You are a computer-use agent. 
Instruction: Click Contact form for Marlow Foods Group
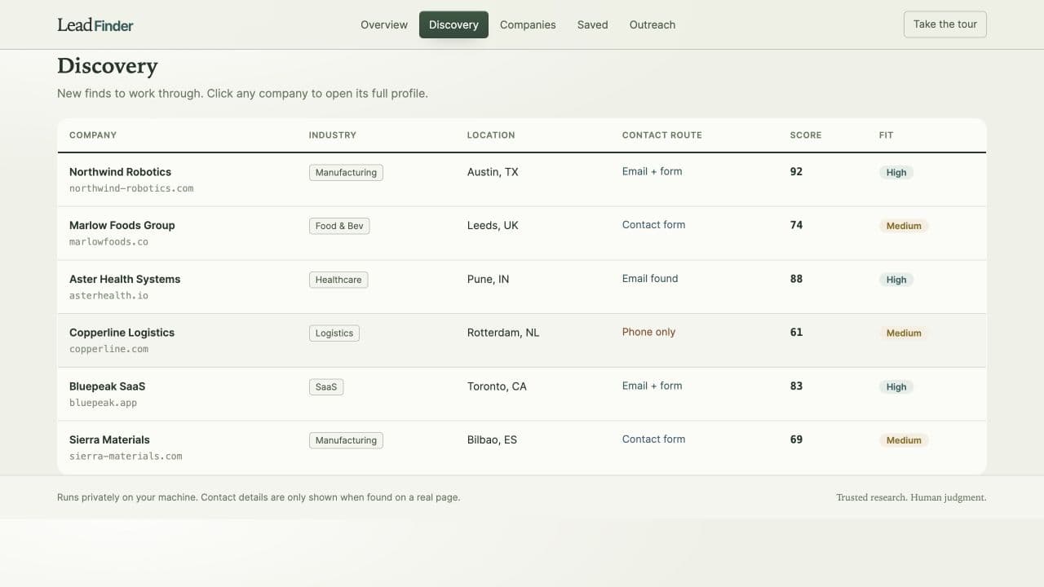tap(653, 225)
